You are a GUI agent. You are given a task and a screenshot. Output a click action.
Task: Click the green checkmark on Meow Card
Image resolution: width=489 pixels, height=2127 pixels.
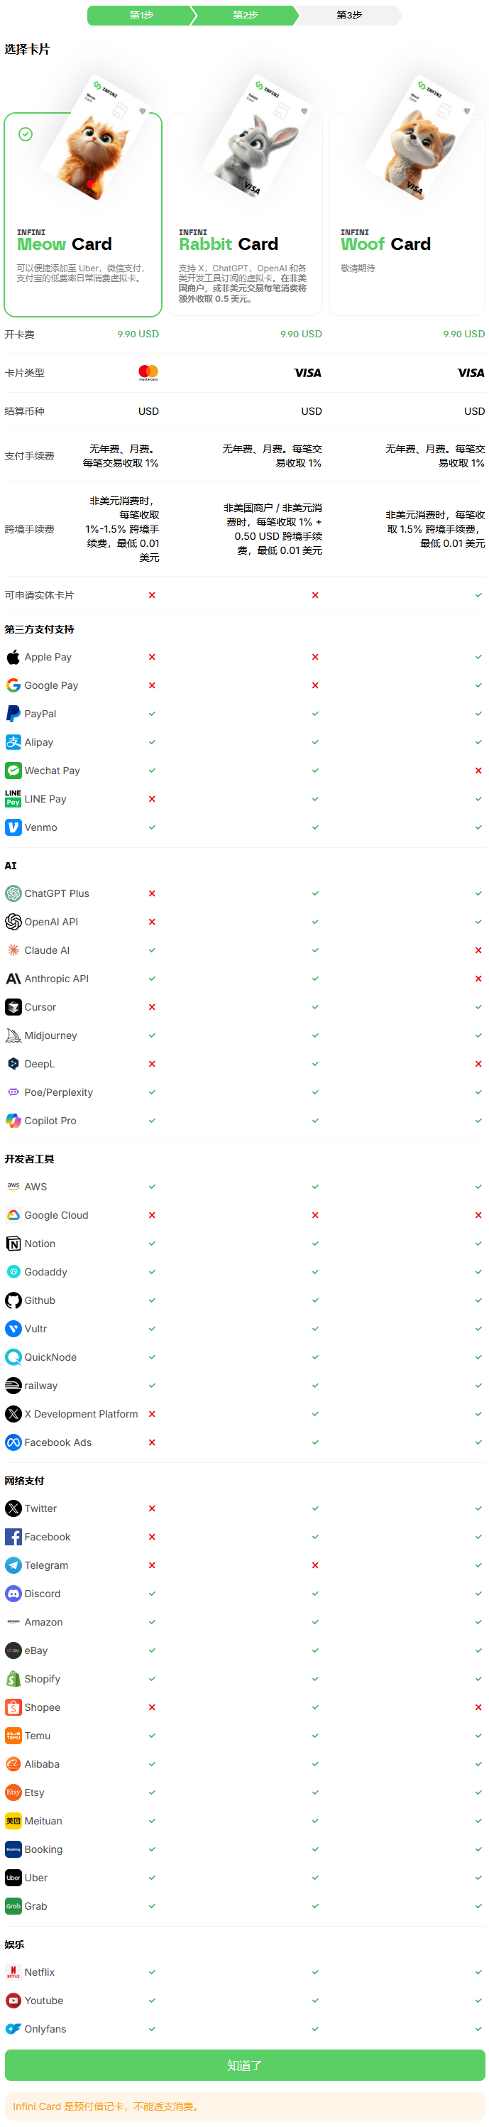point(26,134)
